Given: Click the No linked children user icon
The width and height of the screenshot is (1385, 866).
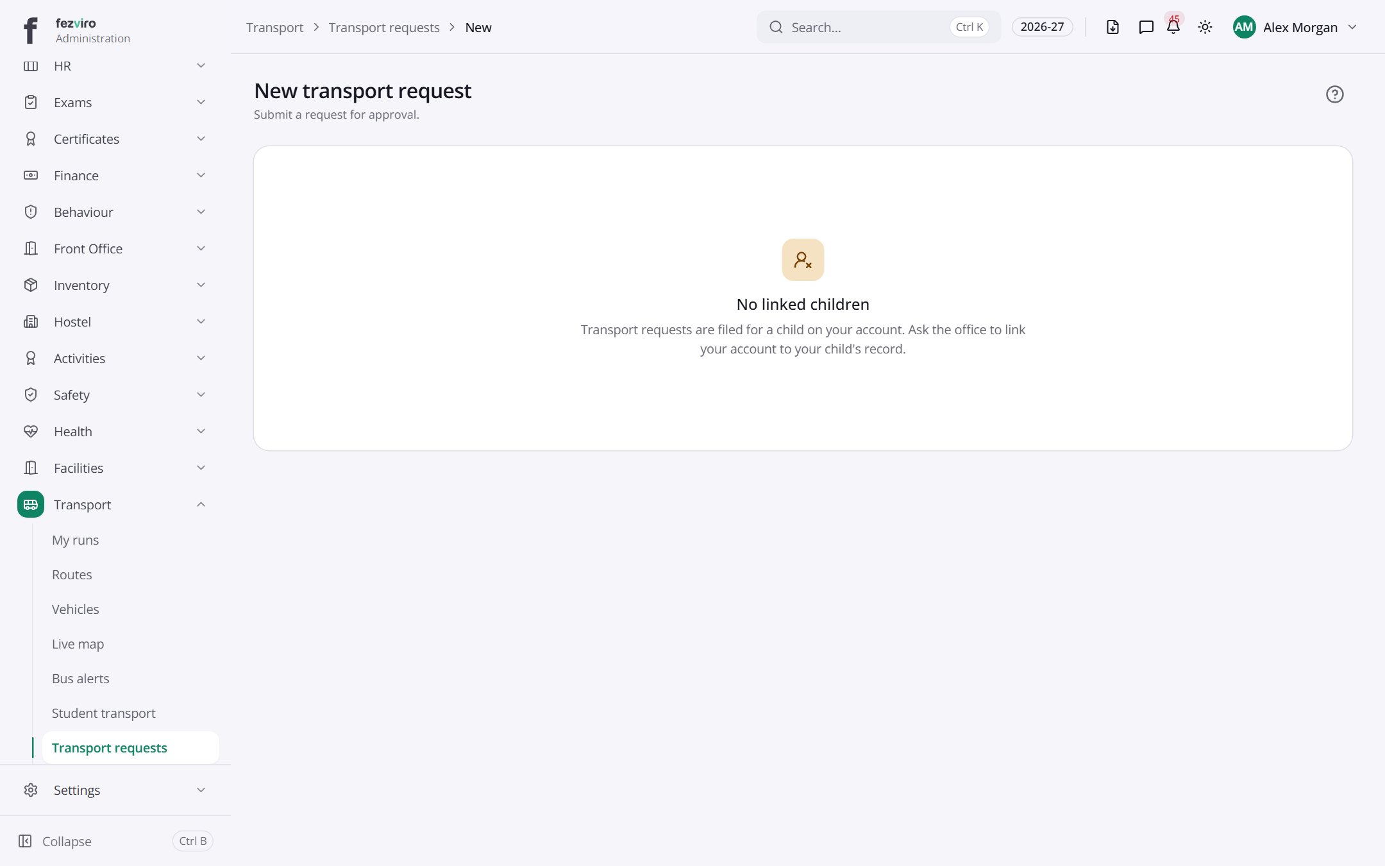Looking at the screenshot, I should [x=803, y=260].
